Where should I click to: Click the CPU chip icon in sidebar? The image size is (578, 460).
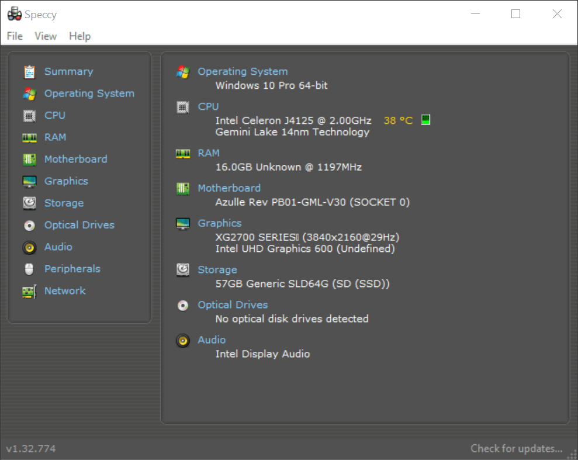29,116
